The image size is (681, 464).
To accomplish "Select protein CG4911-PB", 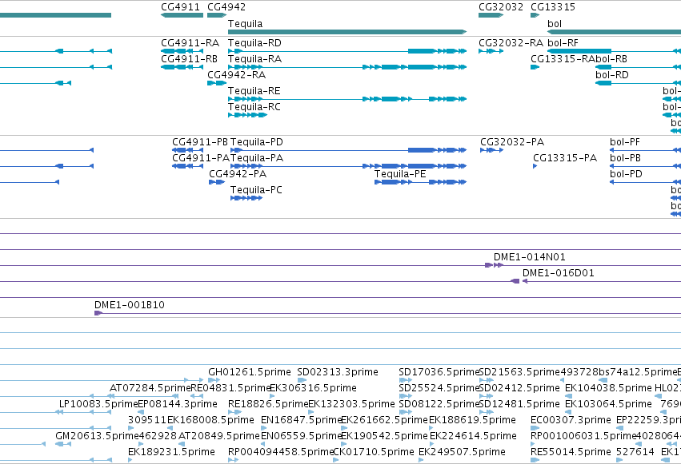I will (x=187, y=150).
